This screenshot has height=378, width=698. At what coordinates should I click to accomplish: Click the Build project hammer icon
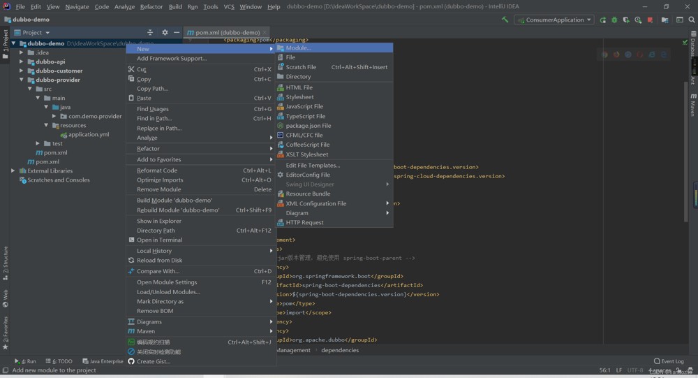point(505,20)
